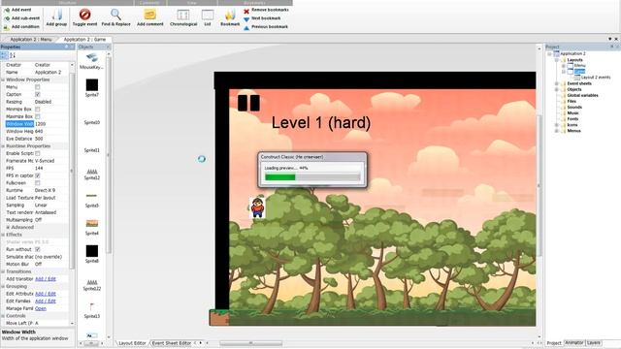Select Layout 2 events in Project tree
This screenshot has height=349, width=621.
596,78
